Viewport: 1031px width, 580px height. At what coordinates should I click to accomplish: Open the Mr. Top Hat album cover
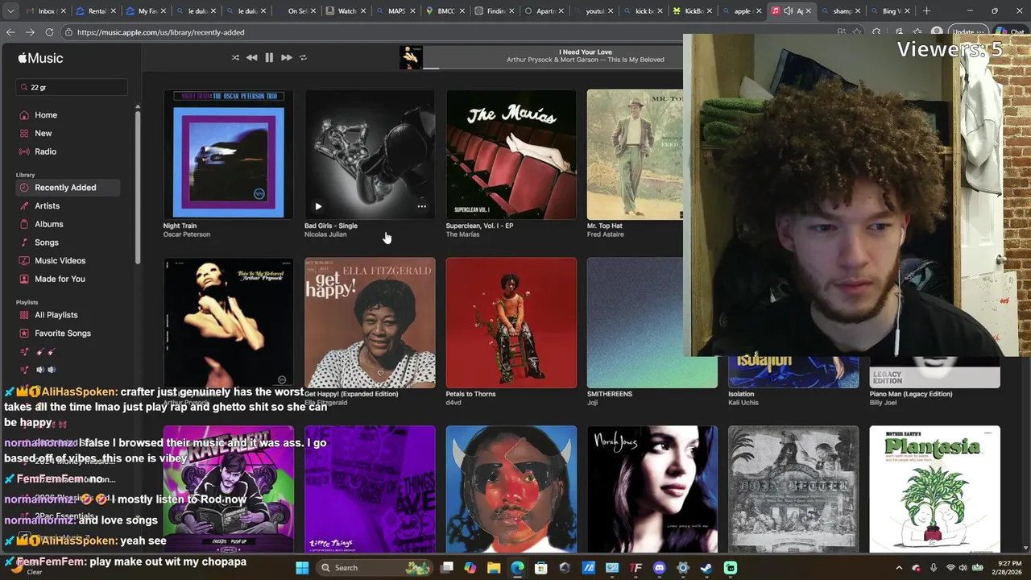tap(635, 155)
